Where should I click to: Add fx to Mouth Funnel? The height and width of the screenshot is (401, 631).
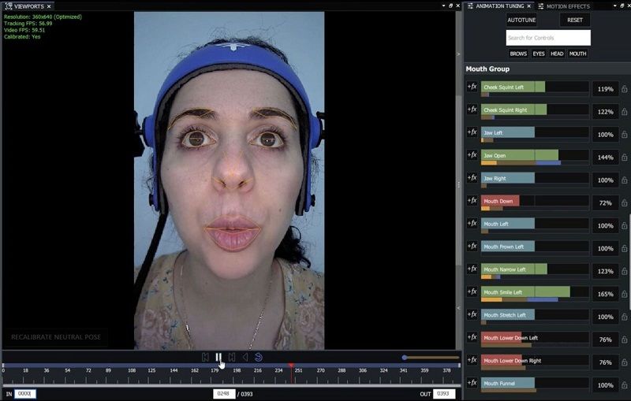472,383
